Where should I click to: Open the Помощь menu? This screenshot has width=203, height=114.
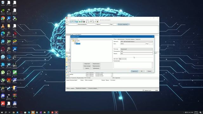[97, 20]
